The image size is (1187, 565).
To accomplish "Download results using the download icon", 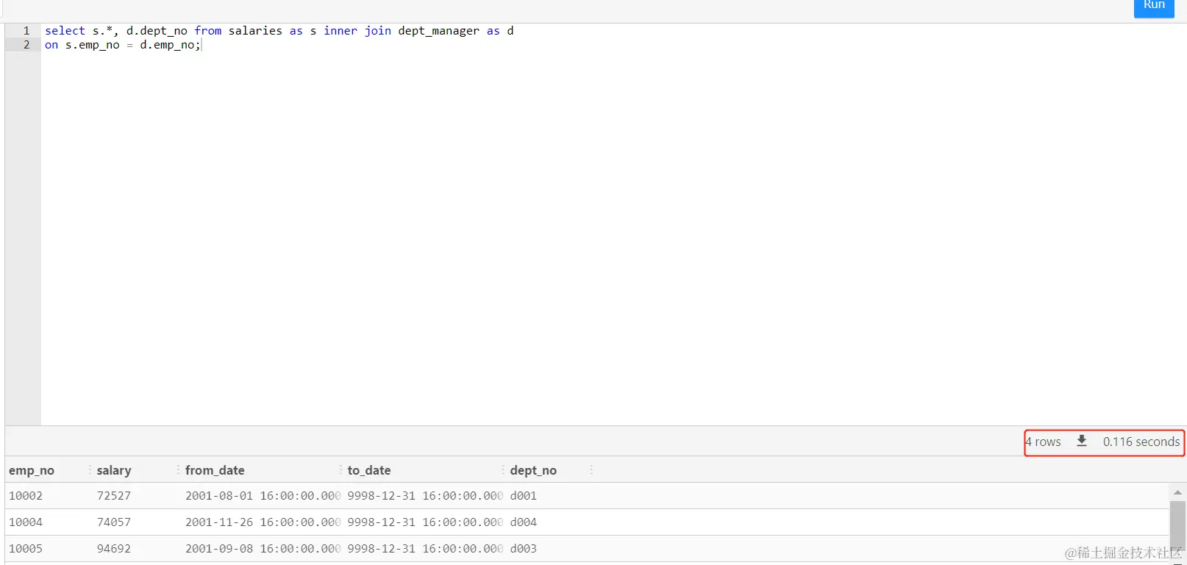I will click(1082, 441).
